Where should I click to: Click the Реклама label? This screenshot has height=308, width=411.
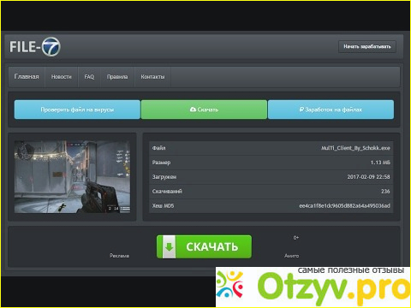tap(119, 256)
